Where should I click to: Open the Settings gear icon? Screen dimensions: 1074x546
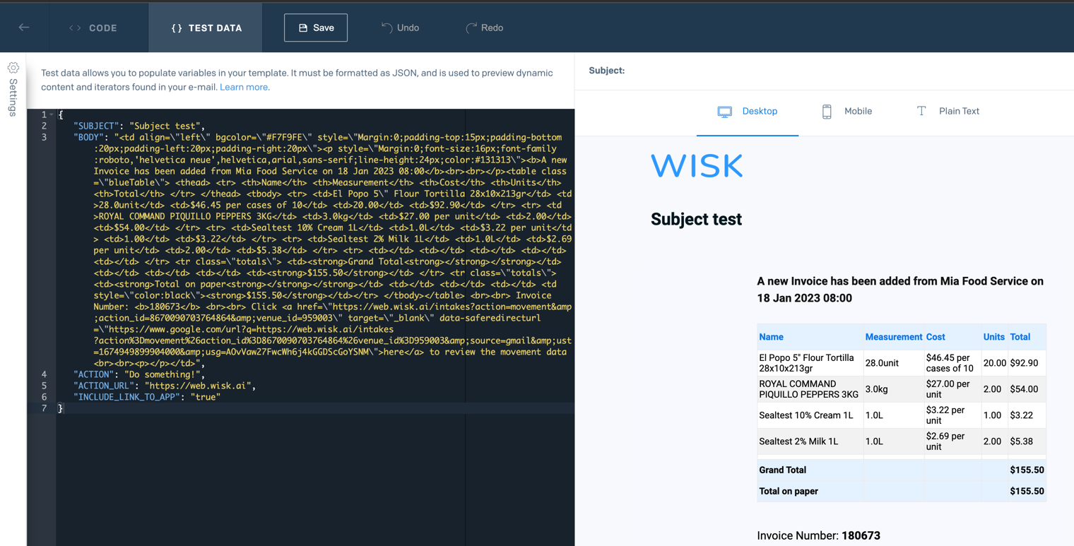click(13, 68)
